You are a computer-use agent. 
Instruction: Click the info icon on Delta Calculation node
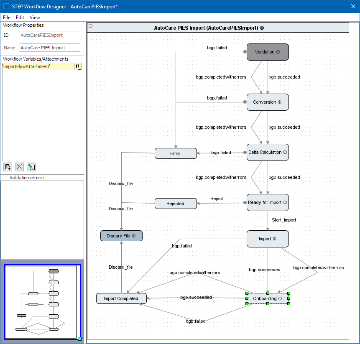(x=285, y=153)
